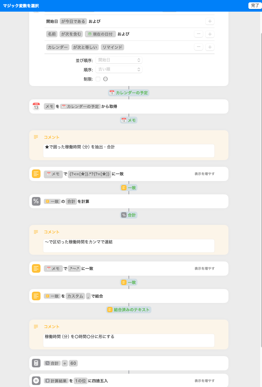
Task: Remove the カレンダー filter row with minus button
Action: tap(198, 47)
